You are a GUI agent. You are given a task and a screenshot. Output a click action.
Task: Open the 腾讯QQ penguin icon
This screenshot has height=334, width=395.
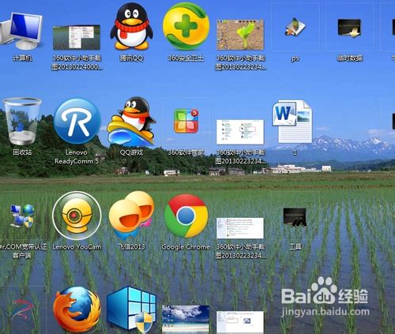point(131,27)
